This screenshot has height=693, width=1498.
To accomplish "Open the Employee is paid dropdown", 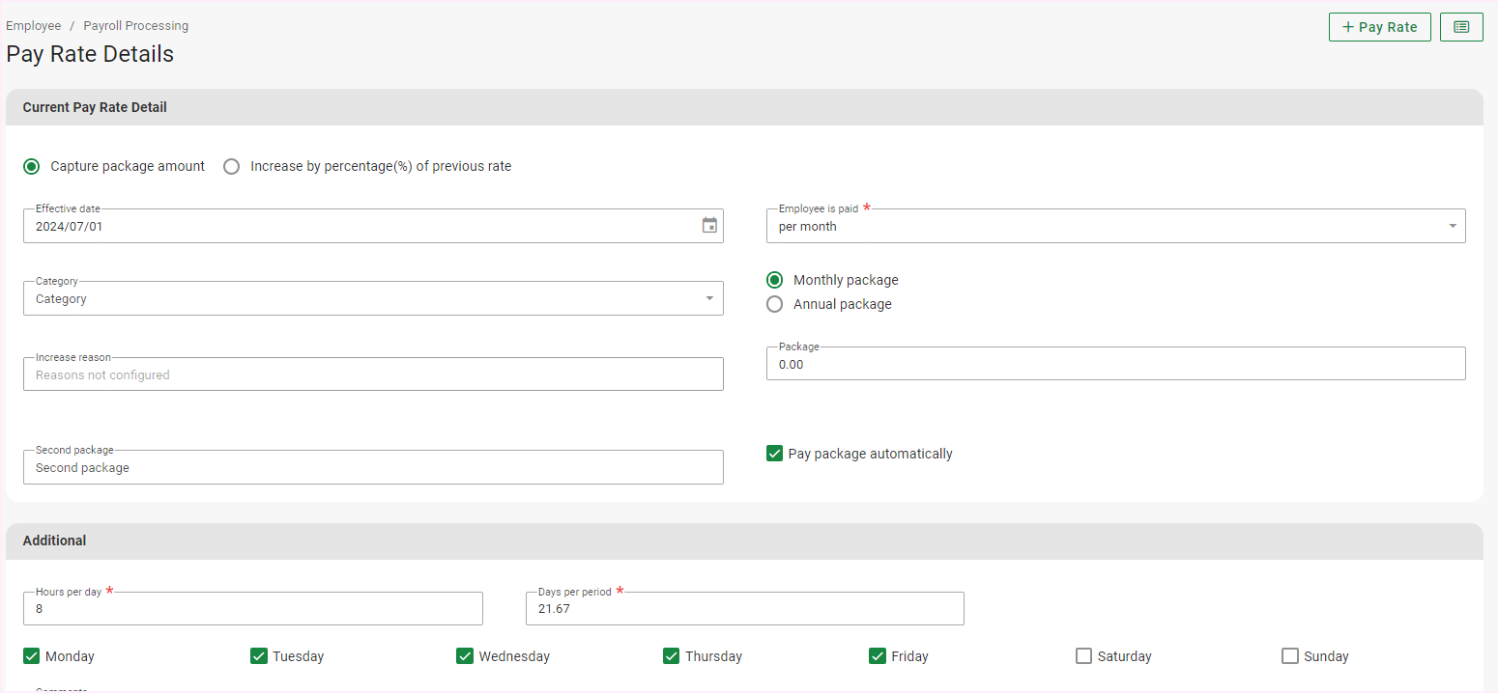I will coord(1115,227).
